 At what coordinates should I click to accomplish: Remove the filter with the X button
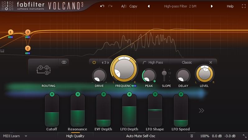pos(211,62)
